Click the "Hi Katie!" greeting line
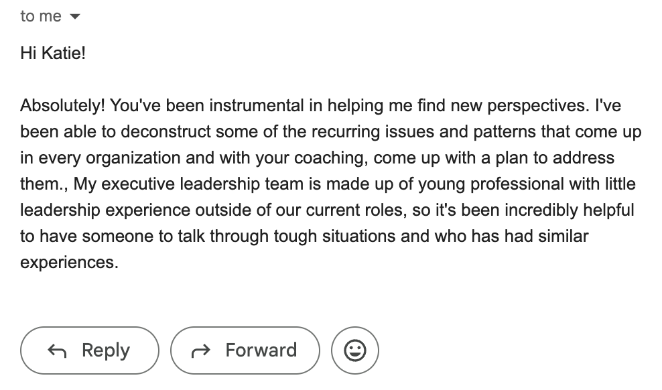The height and width of the screenshot is (390, 662). pos(53,54)
